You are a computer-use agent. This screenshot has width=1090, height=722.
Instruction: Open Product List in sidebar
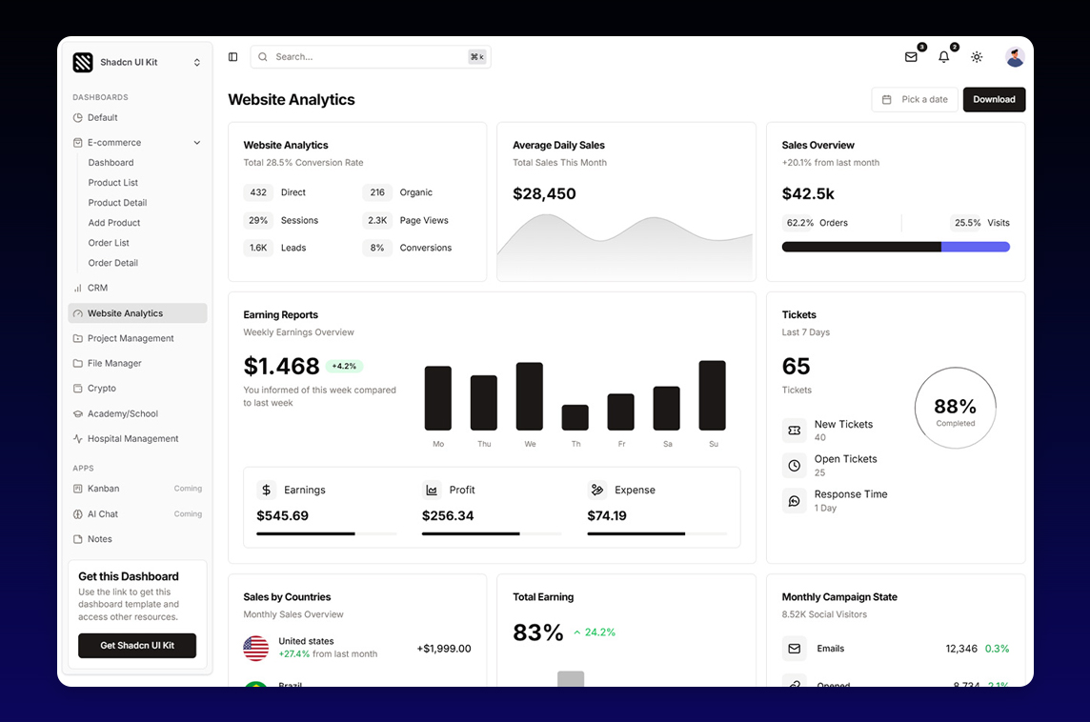pyautogui.click(x=113, y=183)
